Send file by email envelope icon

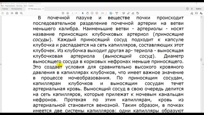pyautogui.click(x=196, y=13)
